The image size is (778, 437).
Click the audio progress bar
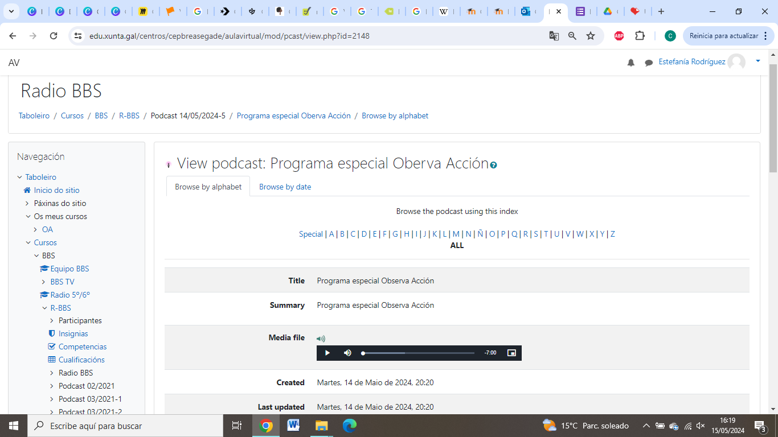[x=419, y=353]
